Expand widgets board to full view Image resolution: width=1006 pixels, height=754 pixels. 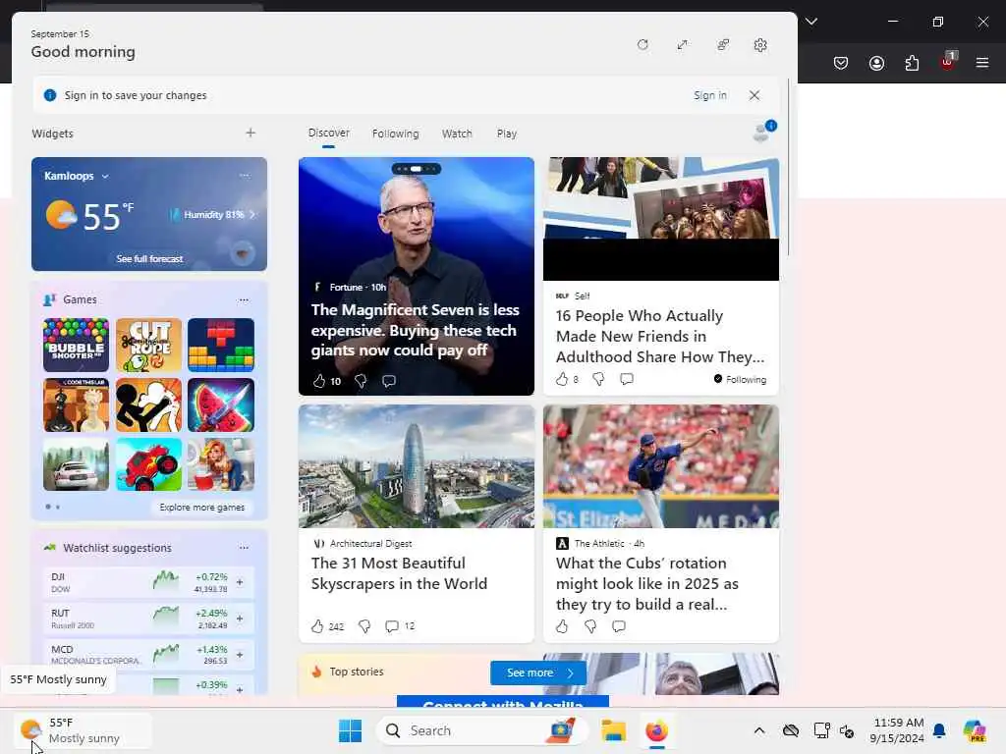pos(682,45)
